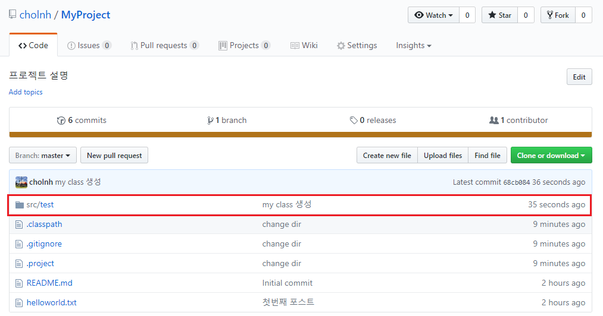The height and width of the screenshot is (316, 603).
Task: Click the Add topics link
Action: (26, 92)
